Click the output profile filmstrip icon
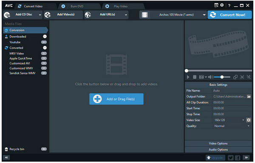 (144, 15)
